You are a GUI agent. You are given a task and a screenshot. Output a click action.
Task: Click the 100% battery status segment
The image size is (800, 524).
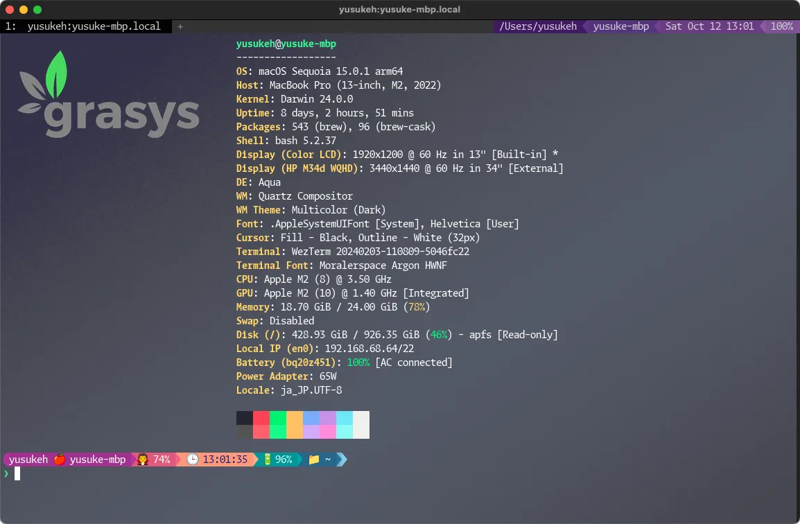point(782,26)
